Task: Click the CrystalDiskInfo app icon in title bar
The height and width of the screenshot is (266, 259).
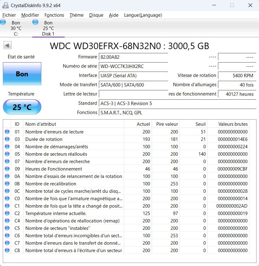Action: (6, 5)
